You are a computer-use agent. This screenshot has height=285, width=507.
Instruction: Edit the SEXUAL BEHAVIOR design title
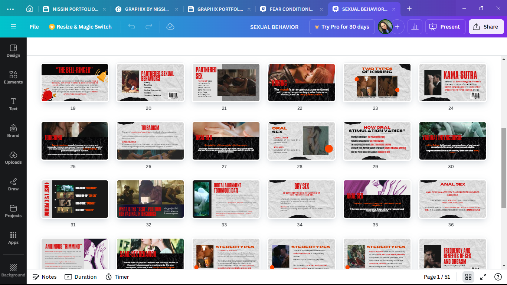point(274,27)
